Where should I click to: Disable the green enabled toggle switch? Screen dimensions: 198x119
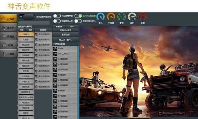point(78,16)
